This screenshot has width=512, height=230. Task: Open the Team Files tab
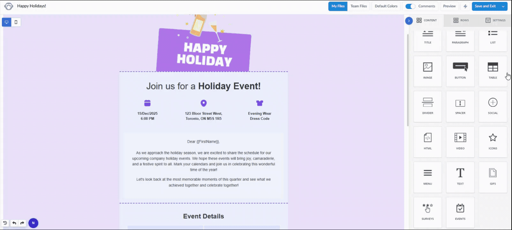point(359,6)
